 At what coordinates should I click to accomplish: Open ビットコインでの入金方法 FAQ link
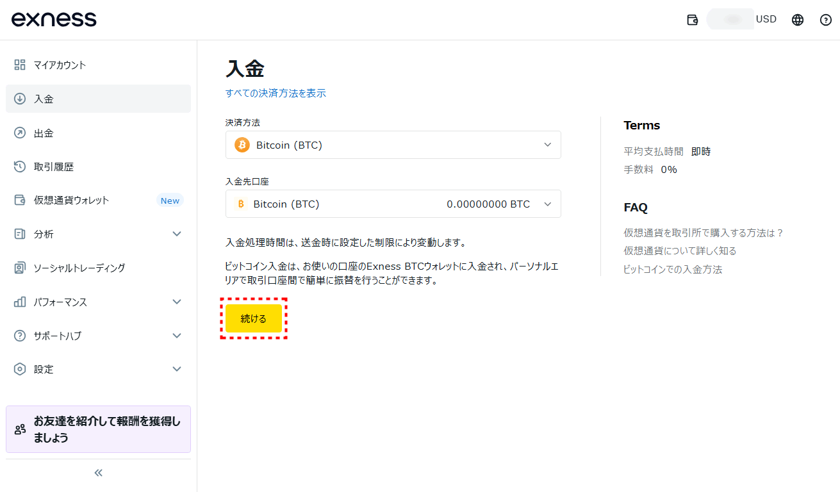(x=673, y=269)
